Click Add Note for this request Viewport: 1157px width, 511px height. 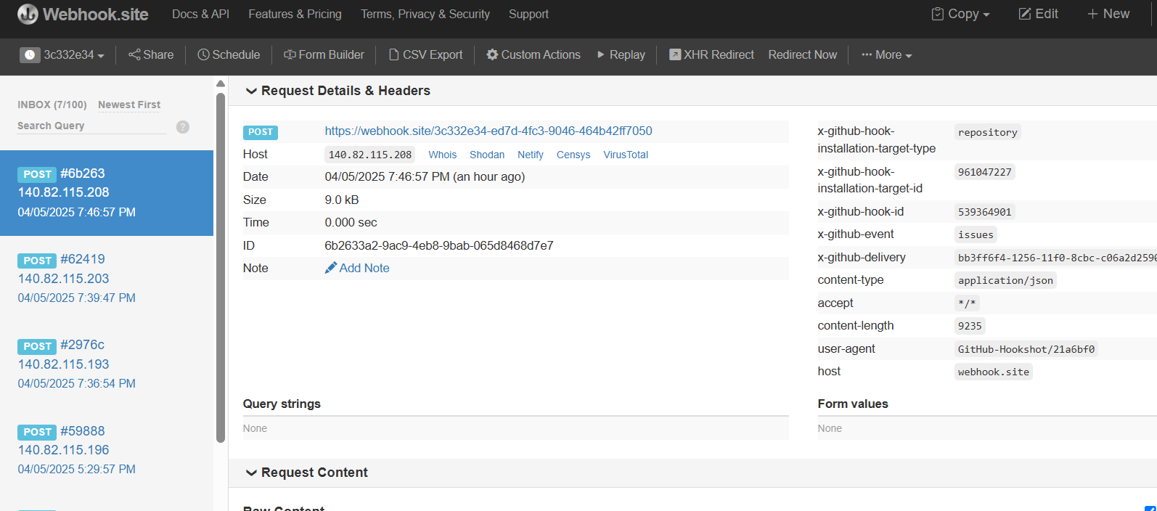pyautogui.click(x=357, y=269)
